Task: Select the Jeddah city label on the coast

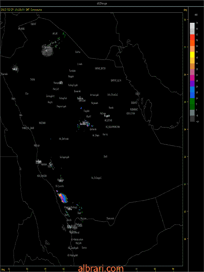Action: click(39, 161)
